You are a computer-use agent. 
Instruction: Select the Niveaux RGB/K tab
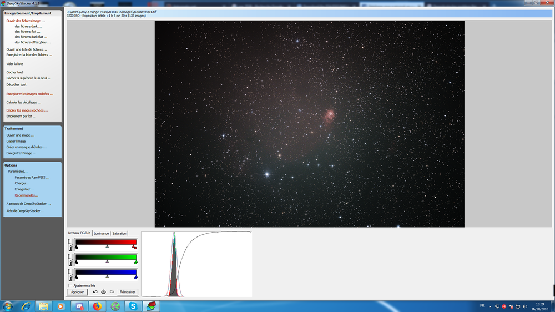coord(79,233)
